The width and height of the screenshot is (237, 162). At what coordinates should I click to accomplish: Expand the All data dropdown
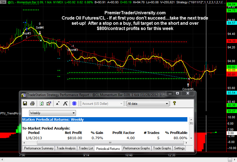[148, 104]
